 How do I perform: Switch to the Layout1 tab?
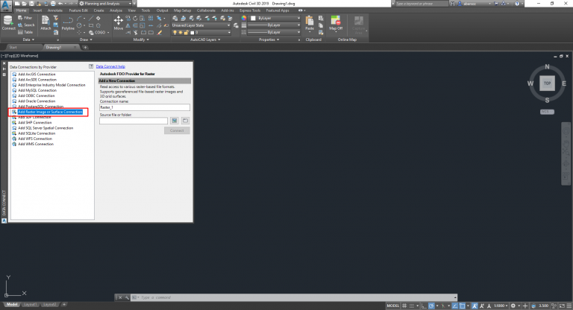click(x=30, y=304)
